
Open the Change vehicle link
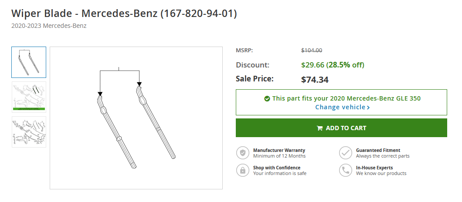340,107
